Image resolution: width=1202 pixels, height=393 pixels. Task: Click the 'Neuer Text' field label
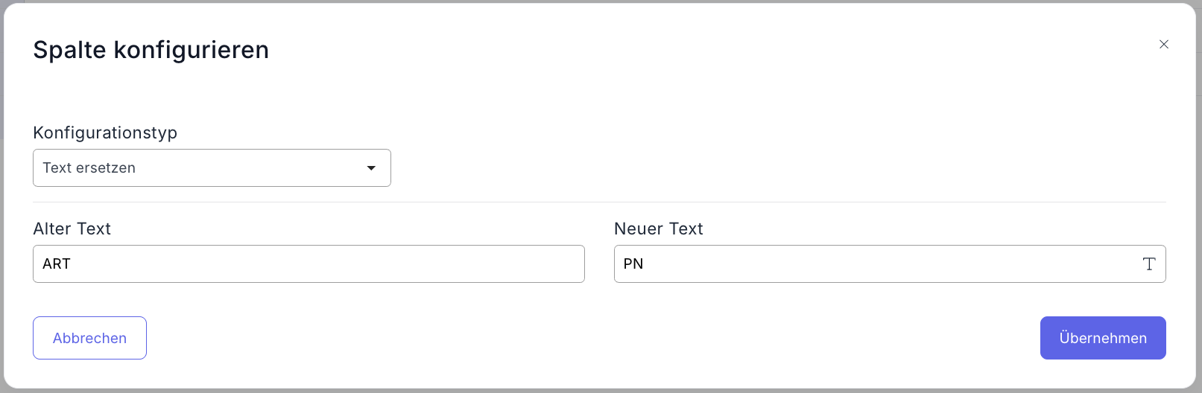pyautogui.click(x=658, y=229)
